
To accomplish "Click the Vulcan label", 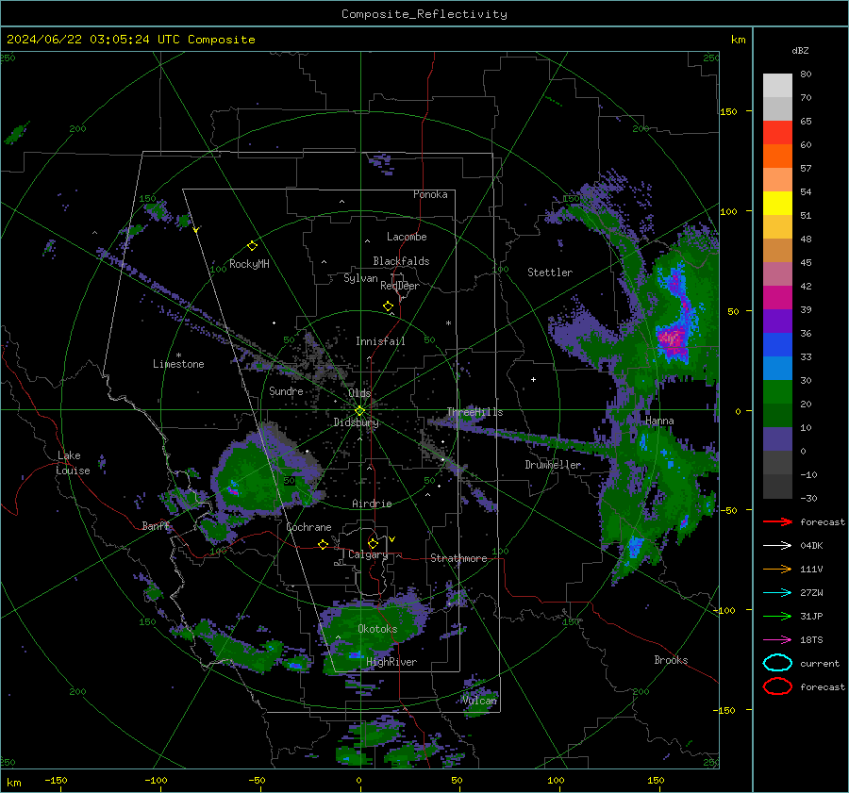I will pos(479,701).
